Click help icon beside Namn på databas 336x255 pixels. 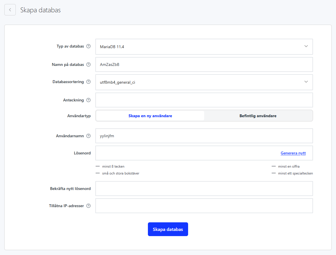click(x=88, y=65)
